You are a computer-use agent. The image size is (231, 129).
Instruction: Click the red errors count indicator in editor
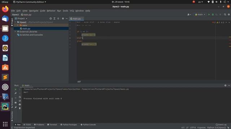[x=214, y=22]
